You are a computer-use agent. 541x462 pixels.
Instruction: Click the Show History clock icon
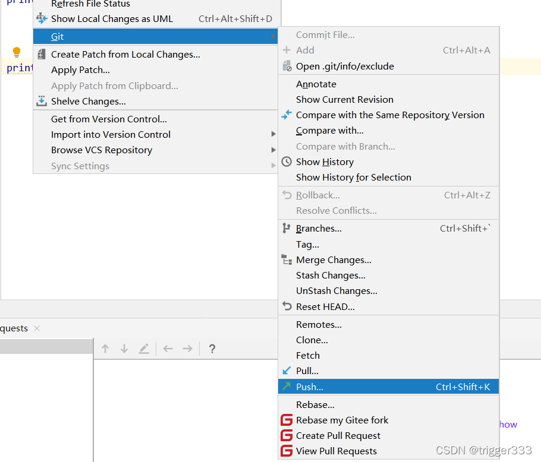point(287,162)
